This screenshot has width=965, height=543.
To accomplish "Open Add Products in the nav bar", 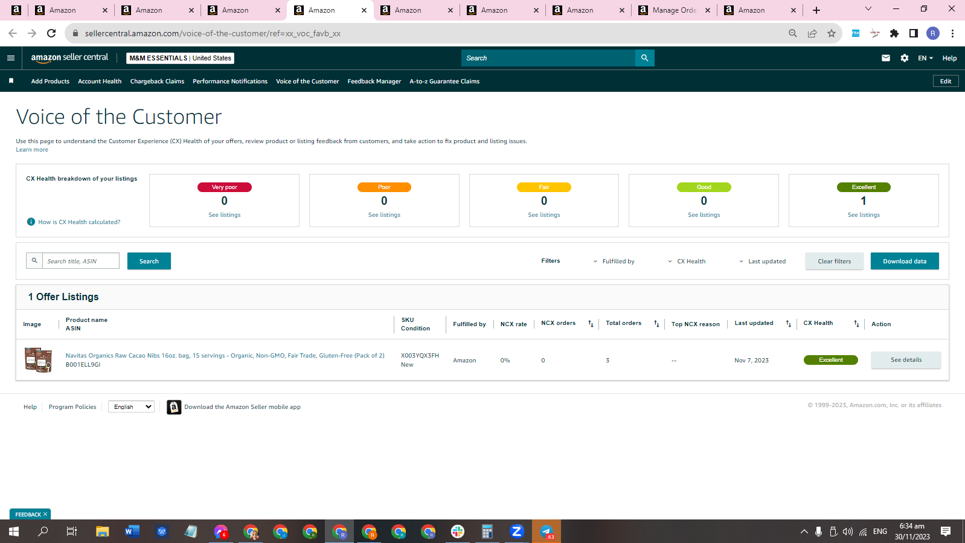I will (x=50, y=81).
